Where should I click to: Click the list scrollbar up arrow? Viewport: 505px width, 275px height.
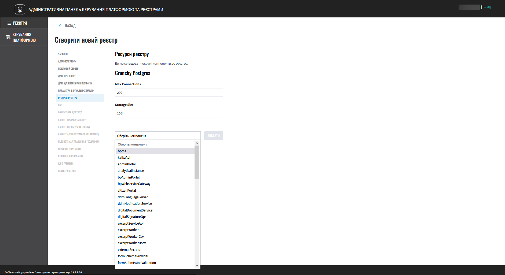click(197, 143)
